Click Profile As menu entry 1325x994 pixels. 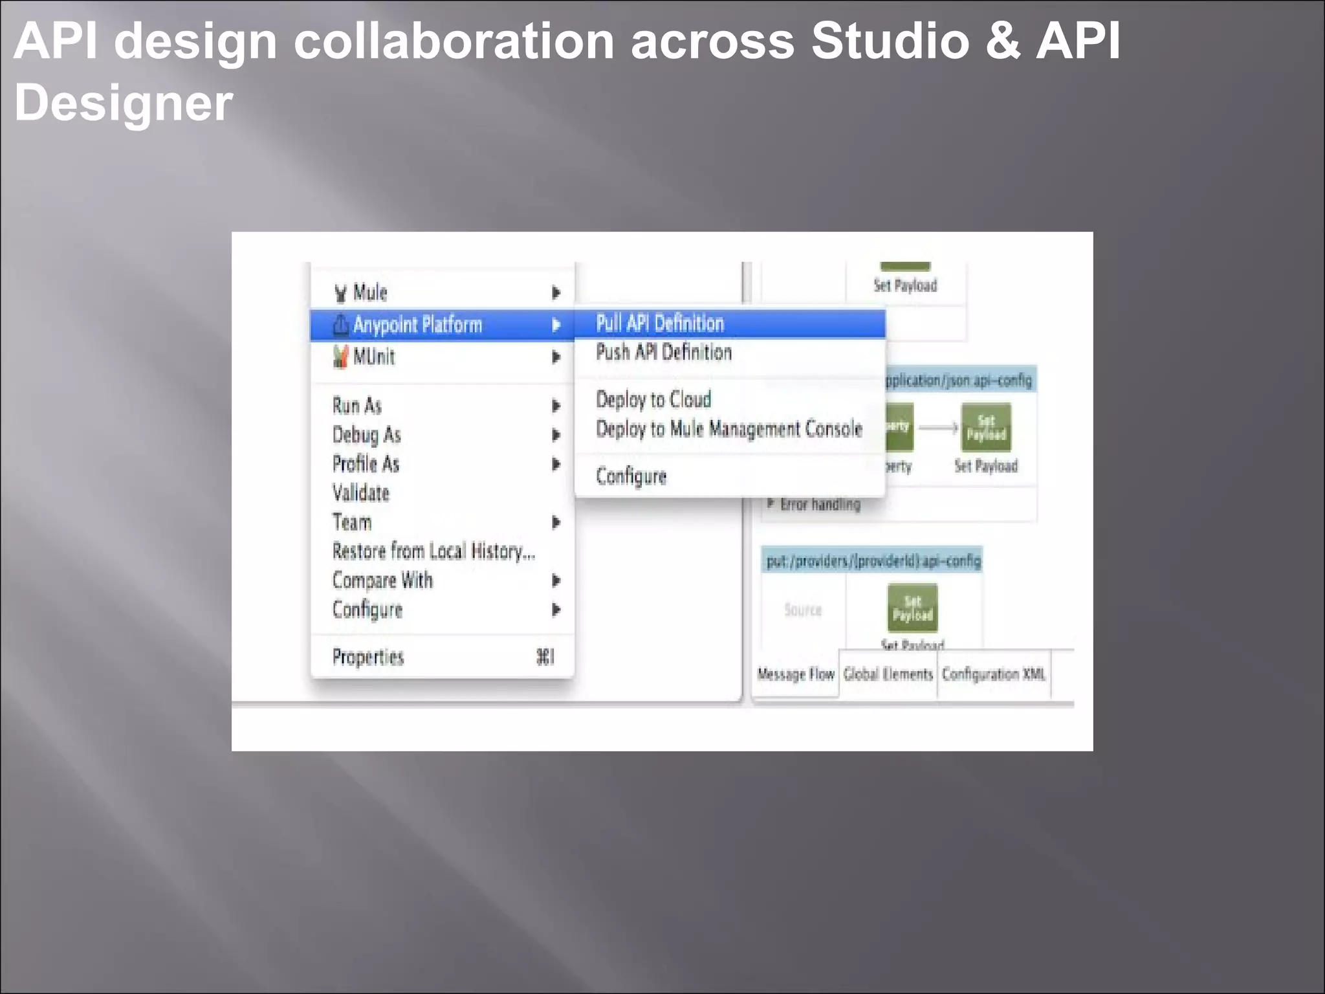pos(443,464)
